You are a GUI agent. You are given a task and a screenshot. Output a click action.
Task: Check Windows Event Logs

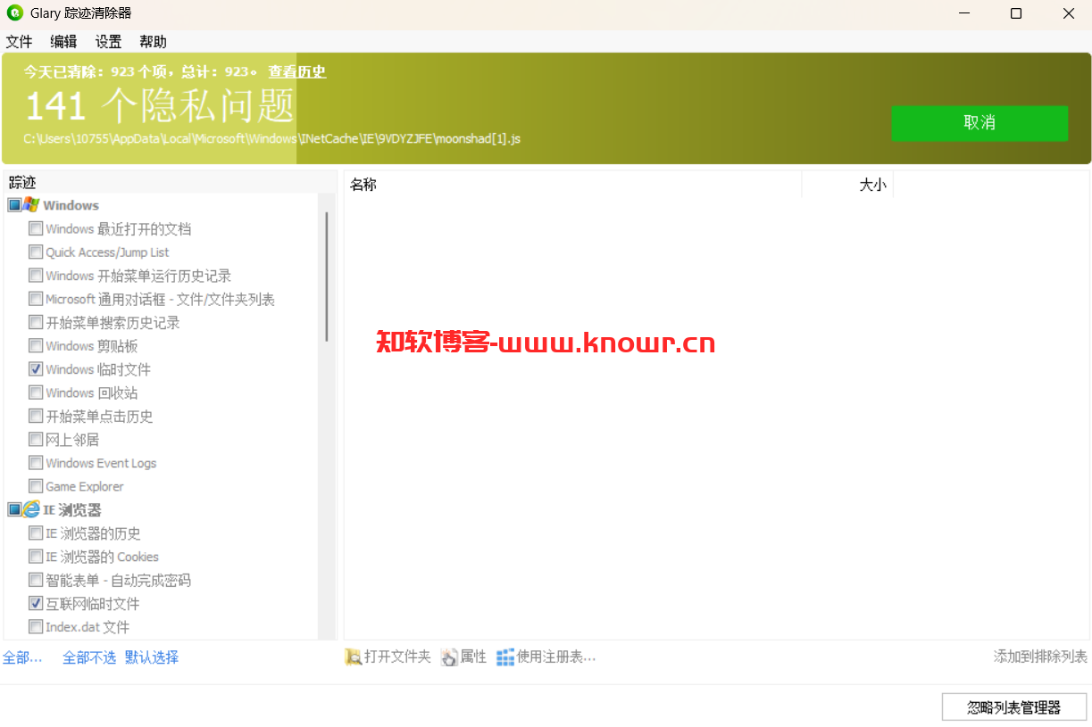point(36,462)
